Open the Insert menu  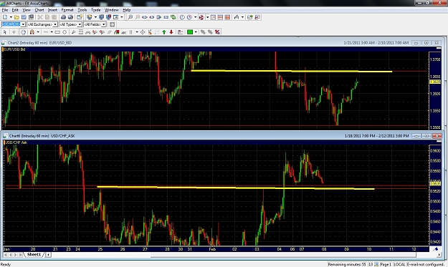pos(52,10)
